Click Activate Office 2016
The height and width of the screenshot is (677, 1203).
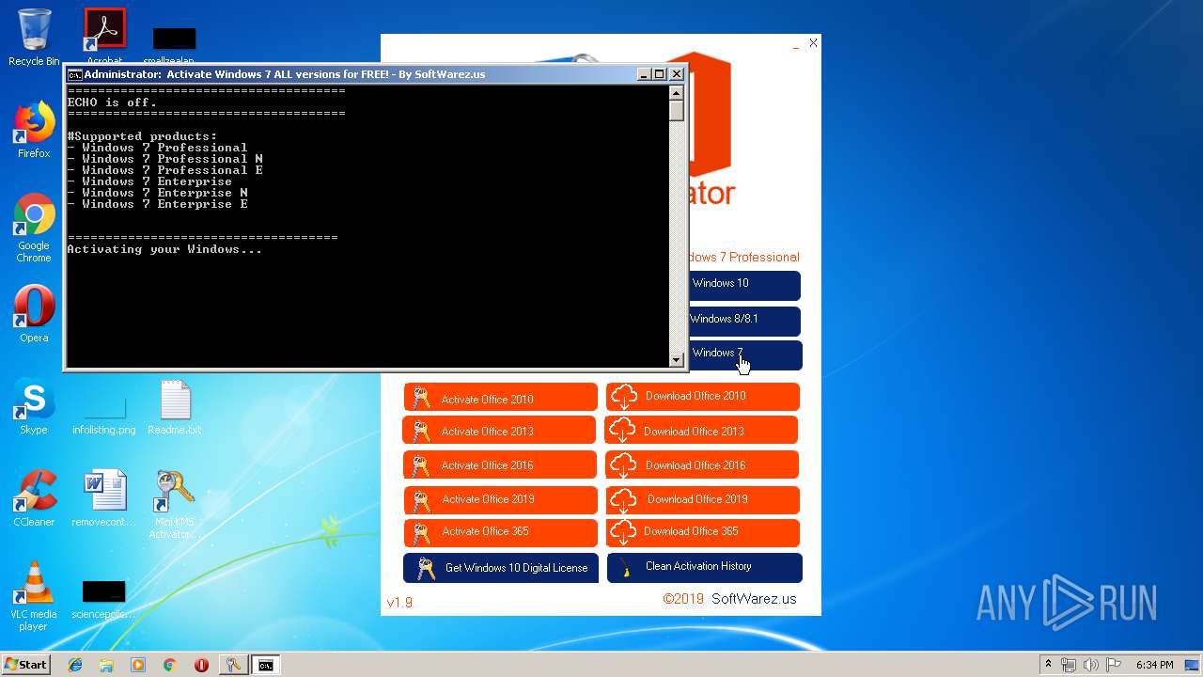pos(500,464)
